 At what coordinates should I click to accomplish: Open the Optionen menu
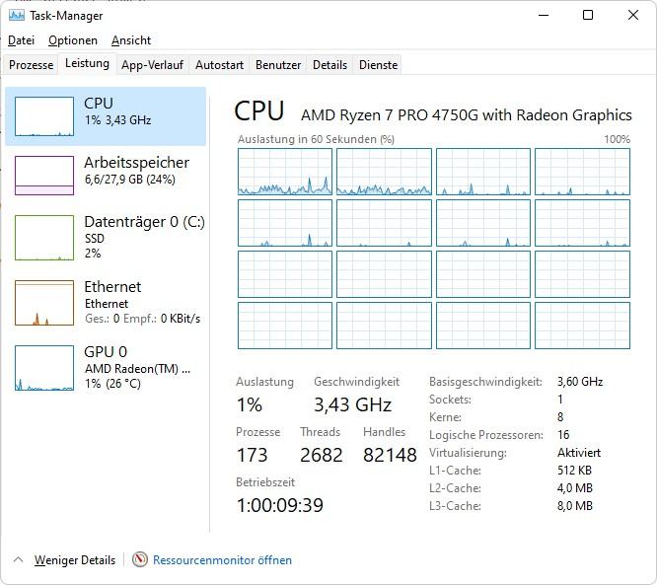73,40
